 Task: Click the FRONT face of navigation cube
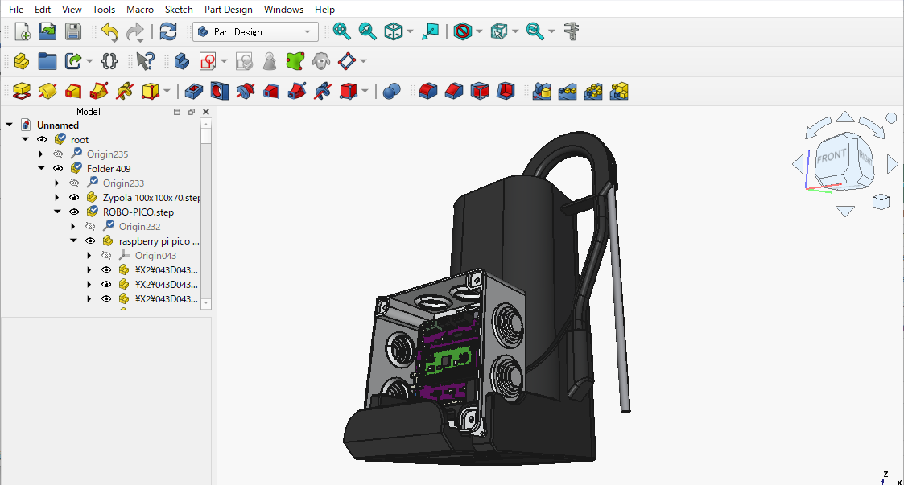coord(832,156)
